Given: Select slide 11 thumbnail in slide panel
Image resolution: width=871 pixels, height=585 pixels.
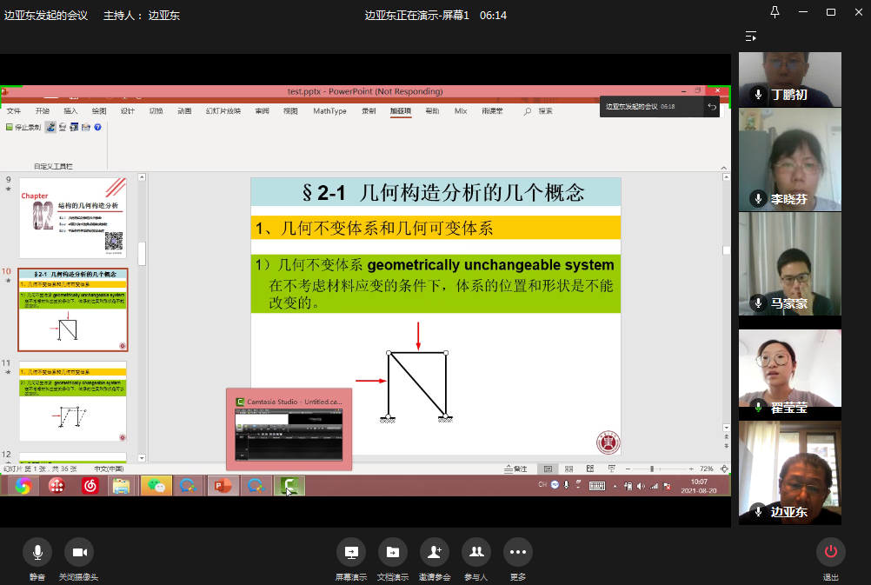Looking at the screenshot, I should [x=73, y=402].
